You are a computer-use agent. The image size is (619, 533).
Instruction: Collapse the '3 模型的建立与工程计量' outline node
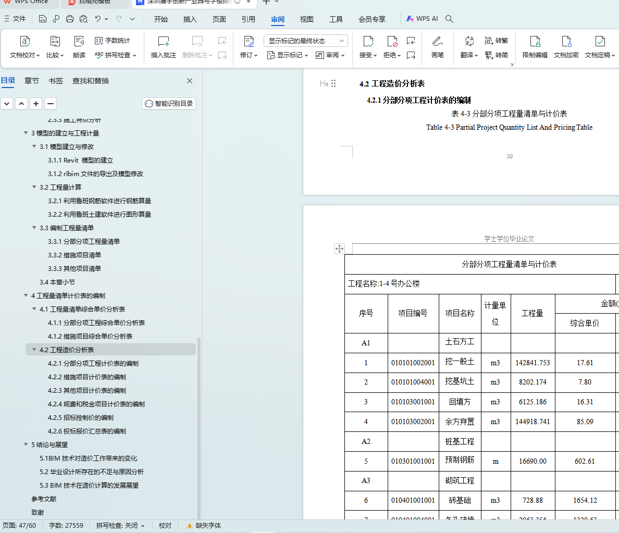coord(26,133)
